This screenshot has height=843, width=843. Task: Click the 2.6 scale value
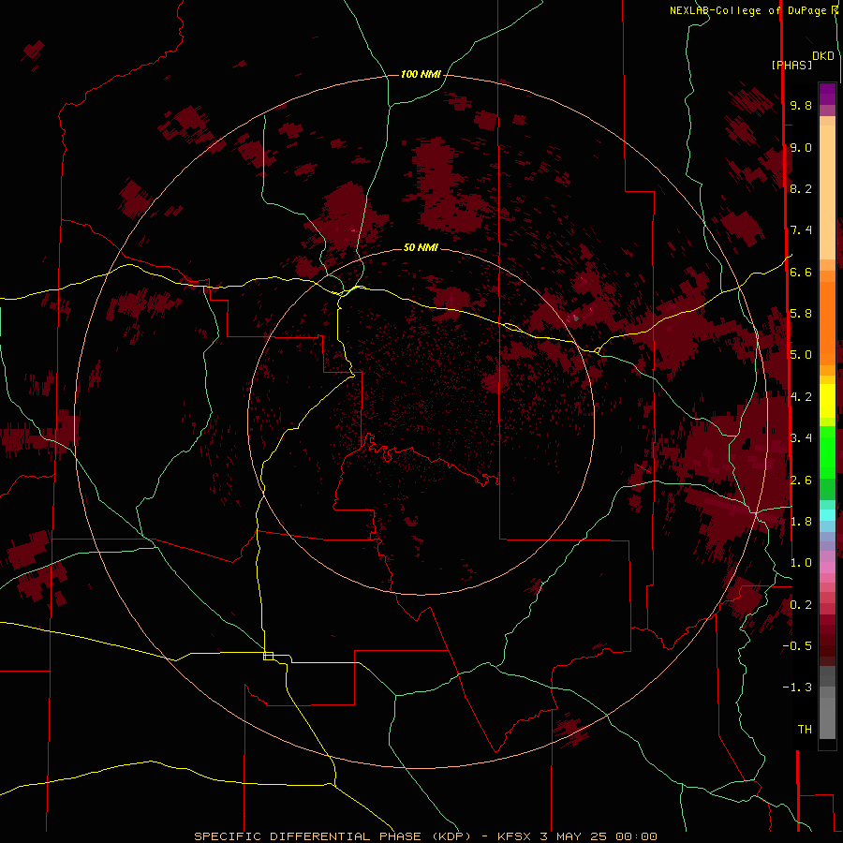click(801, 481)
